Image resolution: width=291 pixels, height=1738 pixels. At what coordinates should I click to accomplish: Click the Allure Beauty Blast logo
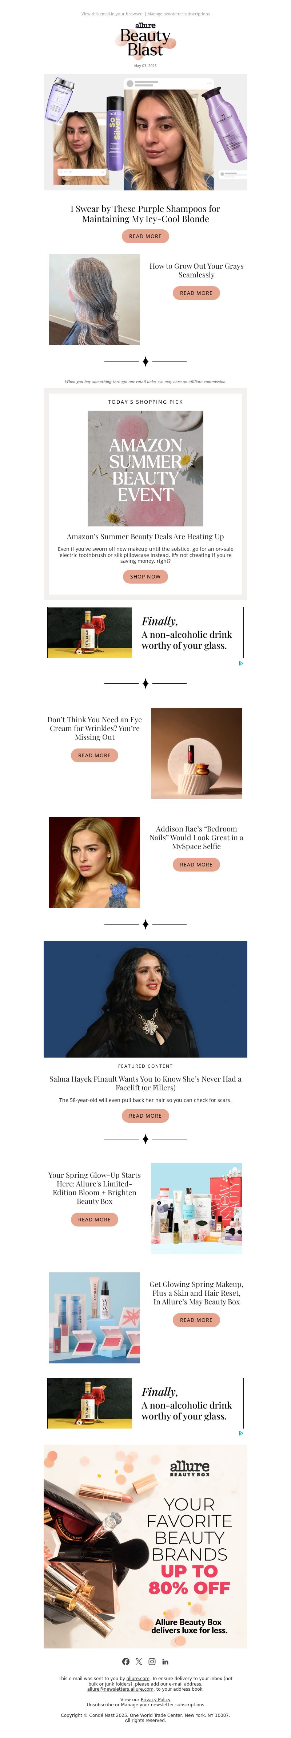point(145,40)
